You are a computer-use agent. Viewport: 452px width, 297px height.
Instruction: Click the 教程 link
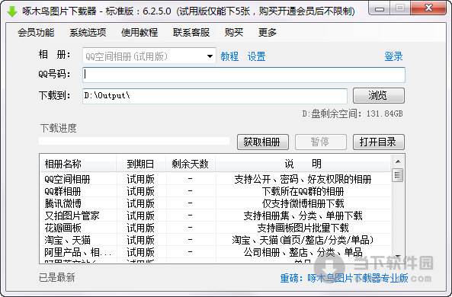click(229, 56)
